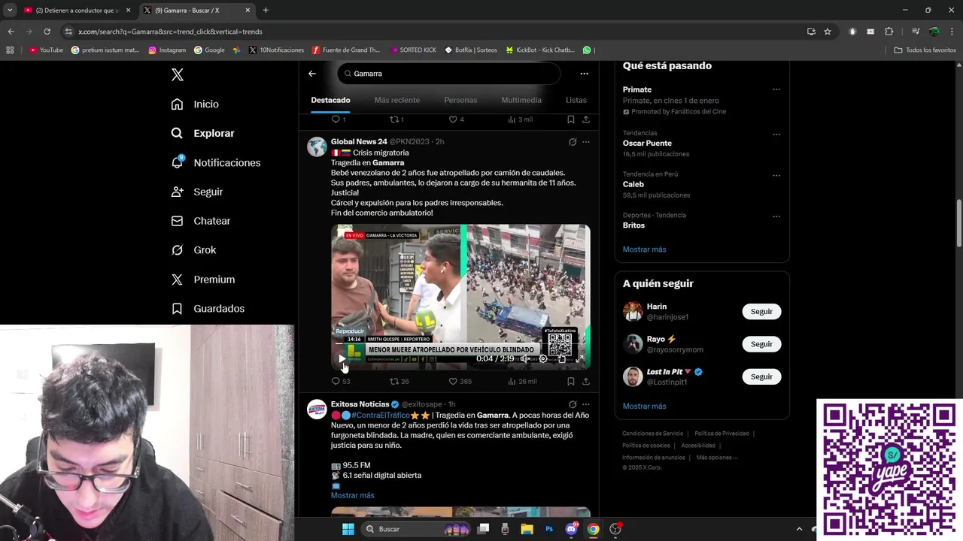Click Grok icon on Global News 24 post
The width and height of the screenshot is (963, 541).
tap(573, 141)
